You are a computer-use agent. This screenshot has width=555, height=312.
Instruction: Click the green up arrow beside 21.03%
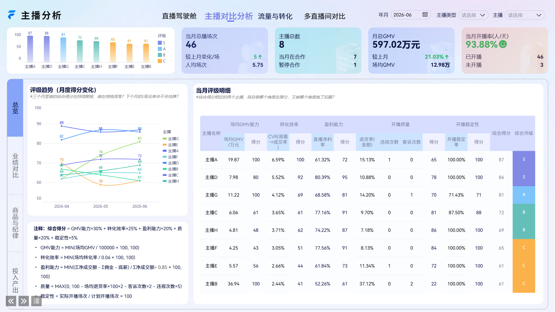(x=447, y=57)
